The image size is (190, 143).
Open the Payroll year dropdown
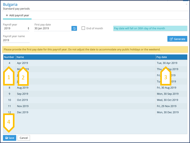point(16,28)
